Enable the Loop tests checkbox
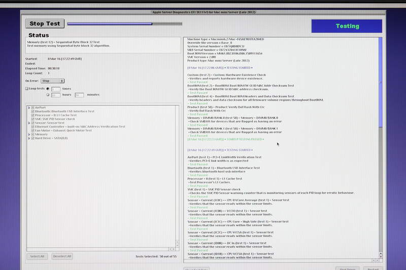The image size is (406, 270). click(27, 89)
